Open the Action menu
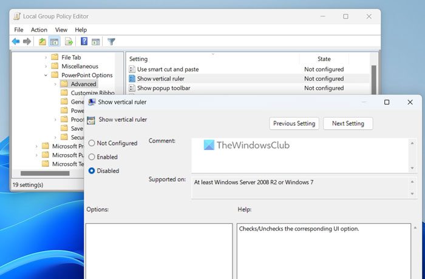Screen dimensions: 425x279 pyautogui.click(x=39, y=30)
